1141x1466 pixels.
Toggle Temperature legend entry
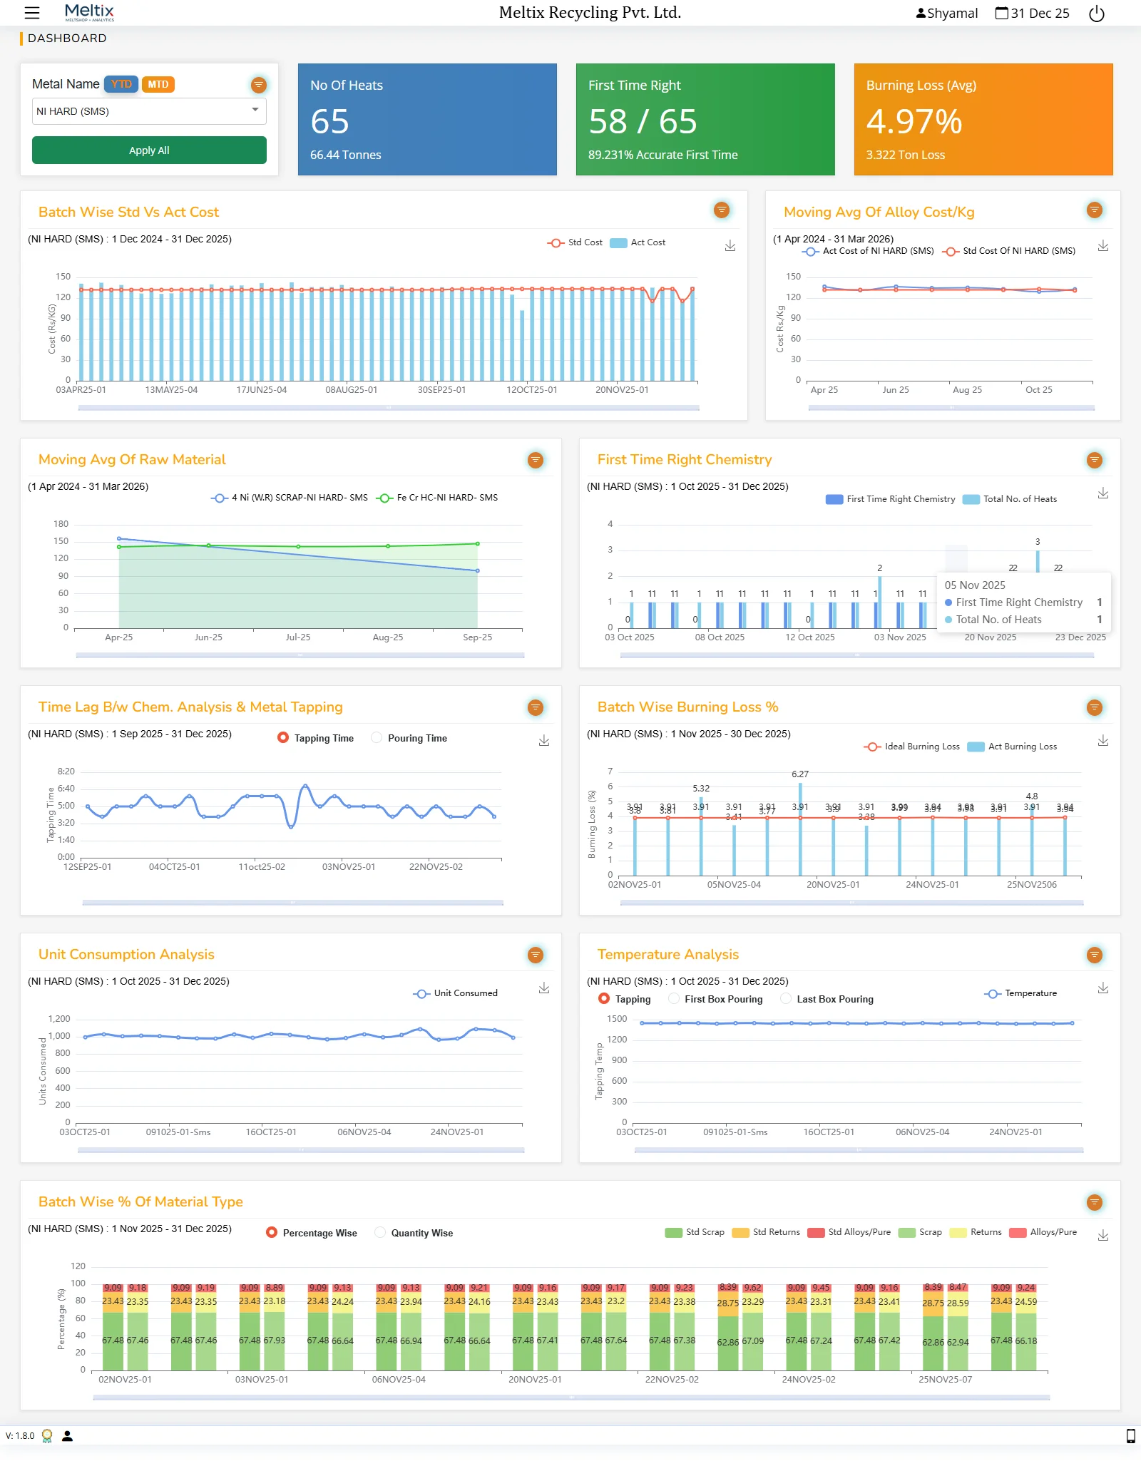(1020, 993)
